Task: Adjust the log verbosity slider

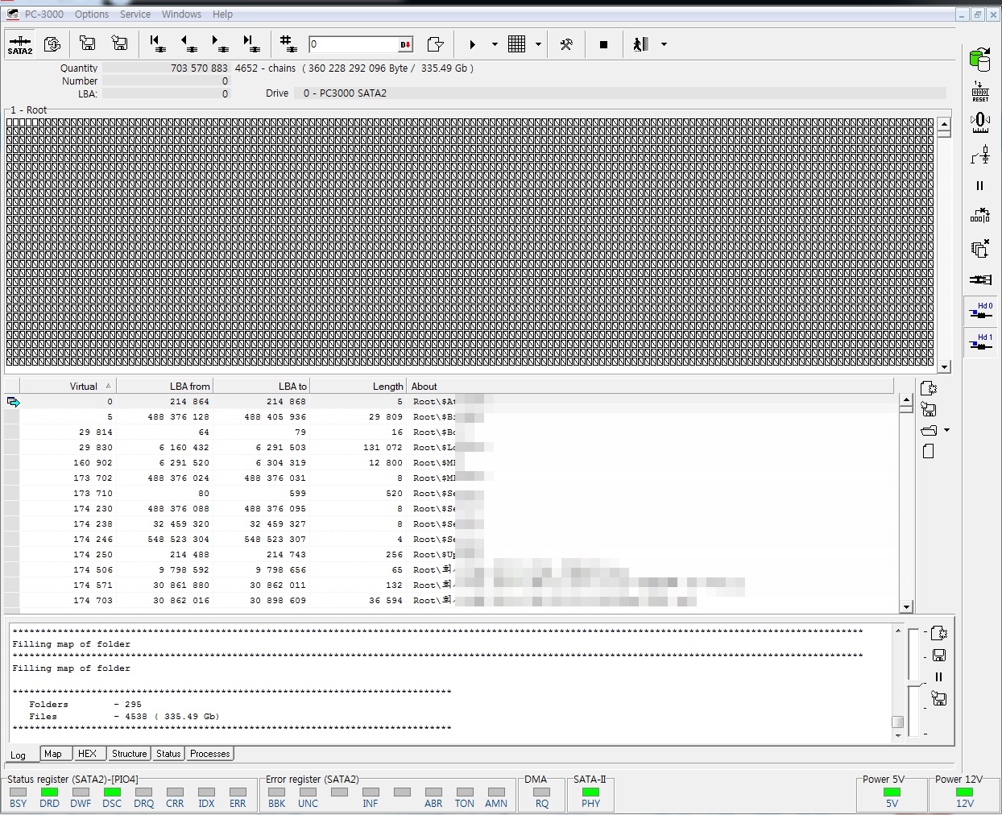Action: pos(914,685)
